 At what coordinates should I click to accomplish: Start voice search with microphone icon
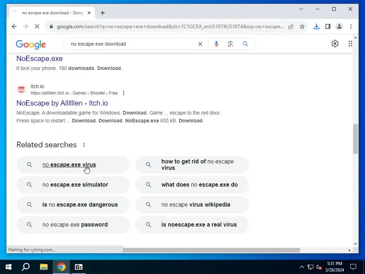[216, 44]
